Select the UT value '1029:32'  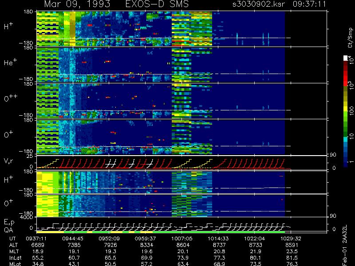pos(291,239)
